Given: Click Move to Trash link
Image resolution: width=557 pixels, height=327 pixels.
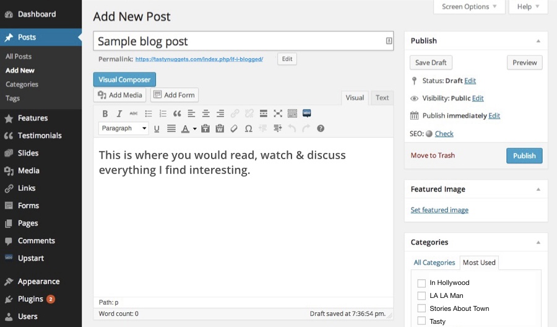Looking at the screenshot, I should [x=433, y=155].
